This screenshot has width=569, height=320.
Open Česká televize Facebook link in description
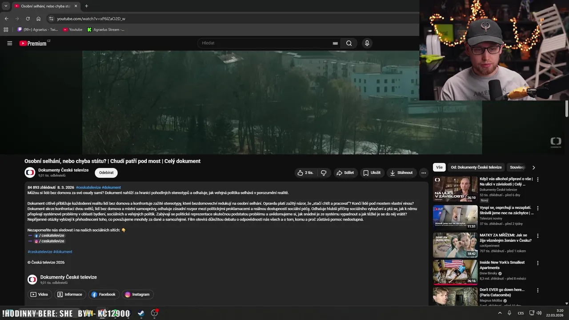click(x=49, y=236)
